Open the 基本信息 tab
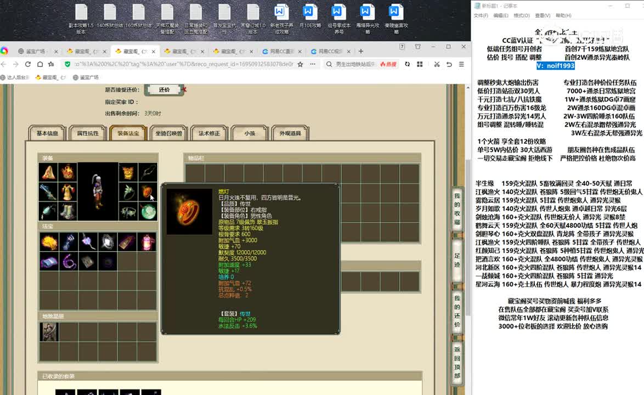This screenshot has width=644, height=395. coord(47,133)
